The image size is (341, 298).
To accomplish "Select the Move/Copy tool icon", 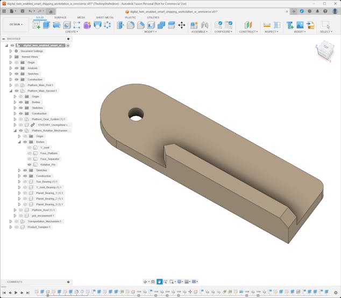I will tap(181, 25).
